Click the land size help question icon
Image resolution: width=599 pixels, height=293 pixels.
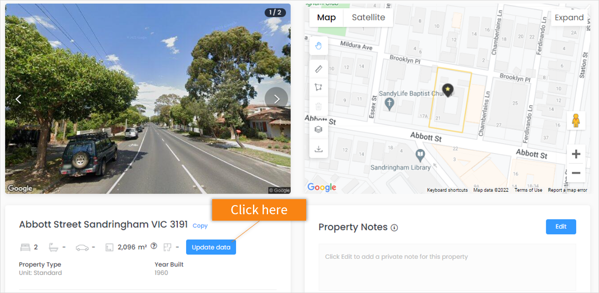point(154,246)
